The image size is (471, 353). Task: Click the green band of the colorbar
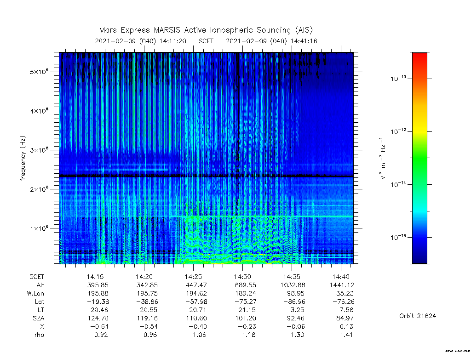pos(419,159)
